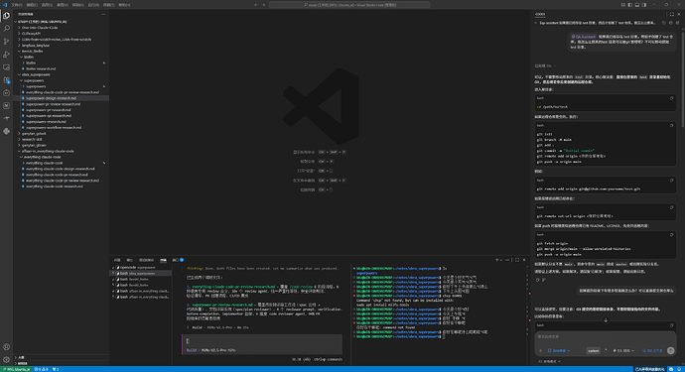Image resolution: width=685 pixels, height=372 pixels.
Task: Open the auto-review dropdown in the Codex input
Action: point(560,350)
